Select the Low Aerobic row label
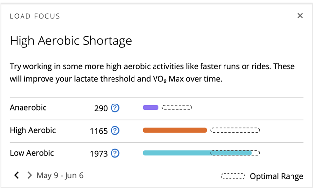 click(32, 153)
